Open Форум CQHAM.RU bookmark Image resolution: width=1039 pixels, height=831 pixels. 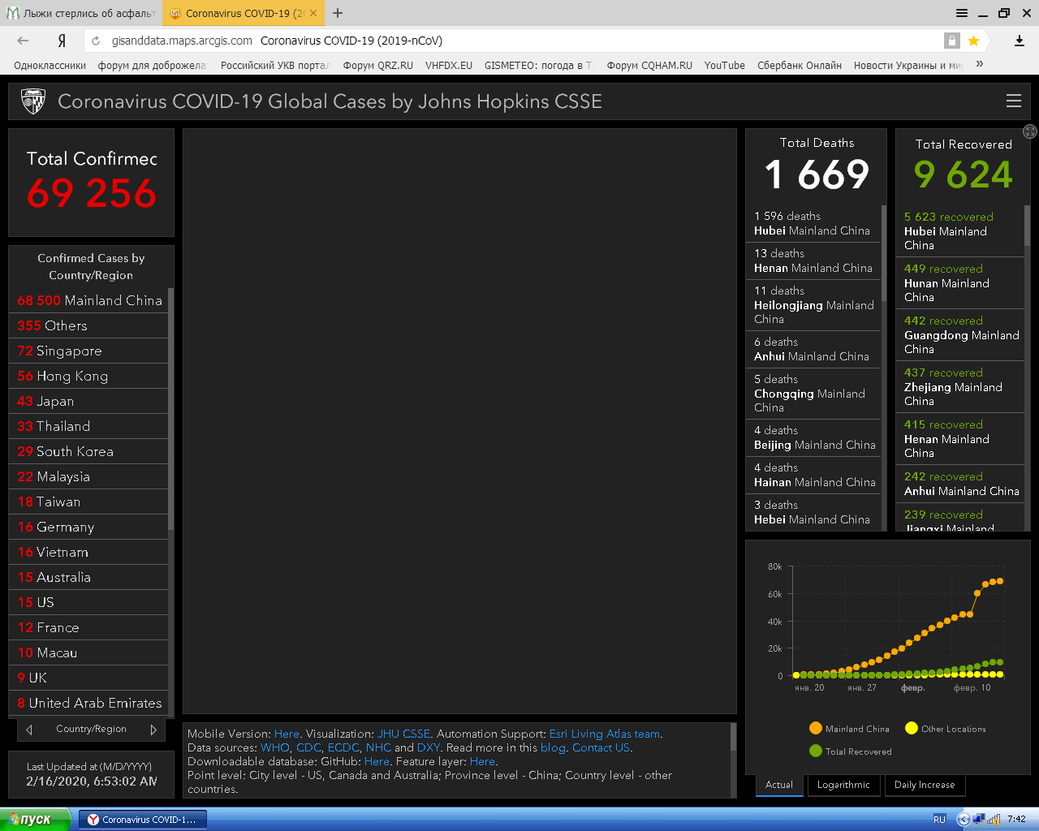tap(649, 65)
